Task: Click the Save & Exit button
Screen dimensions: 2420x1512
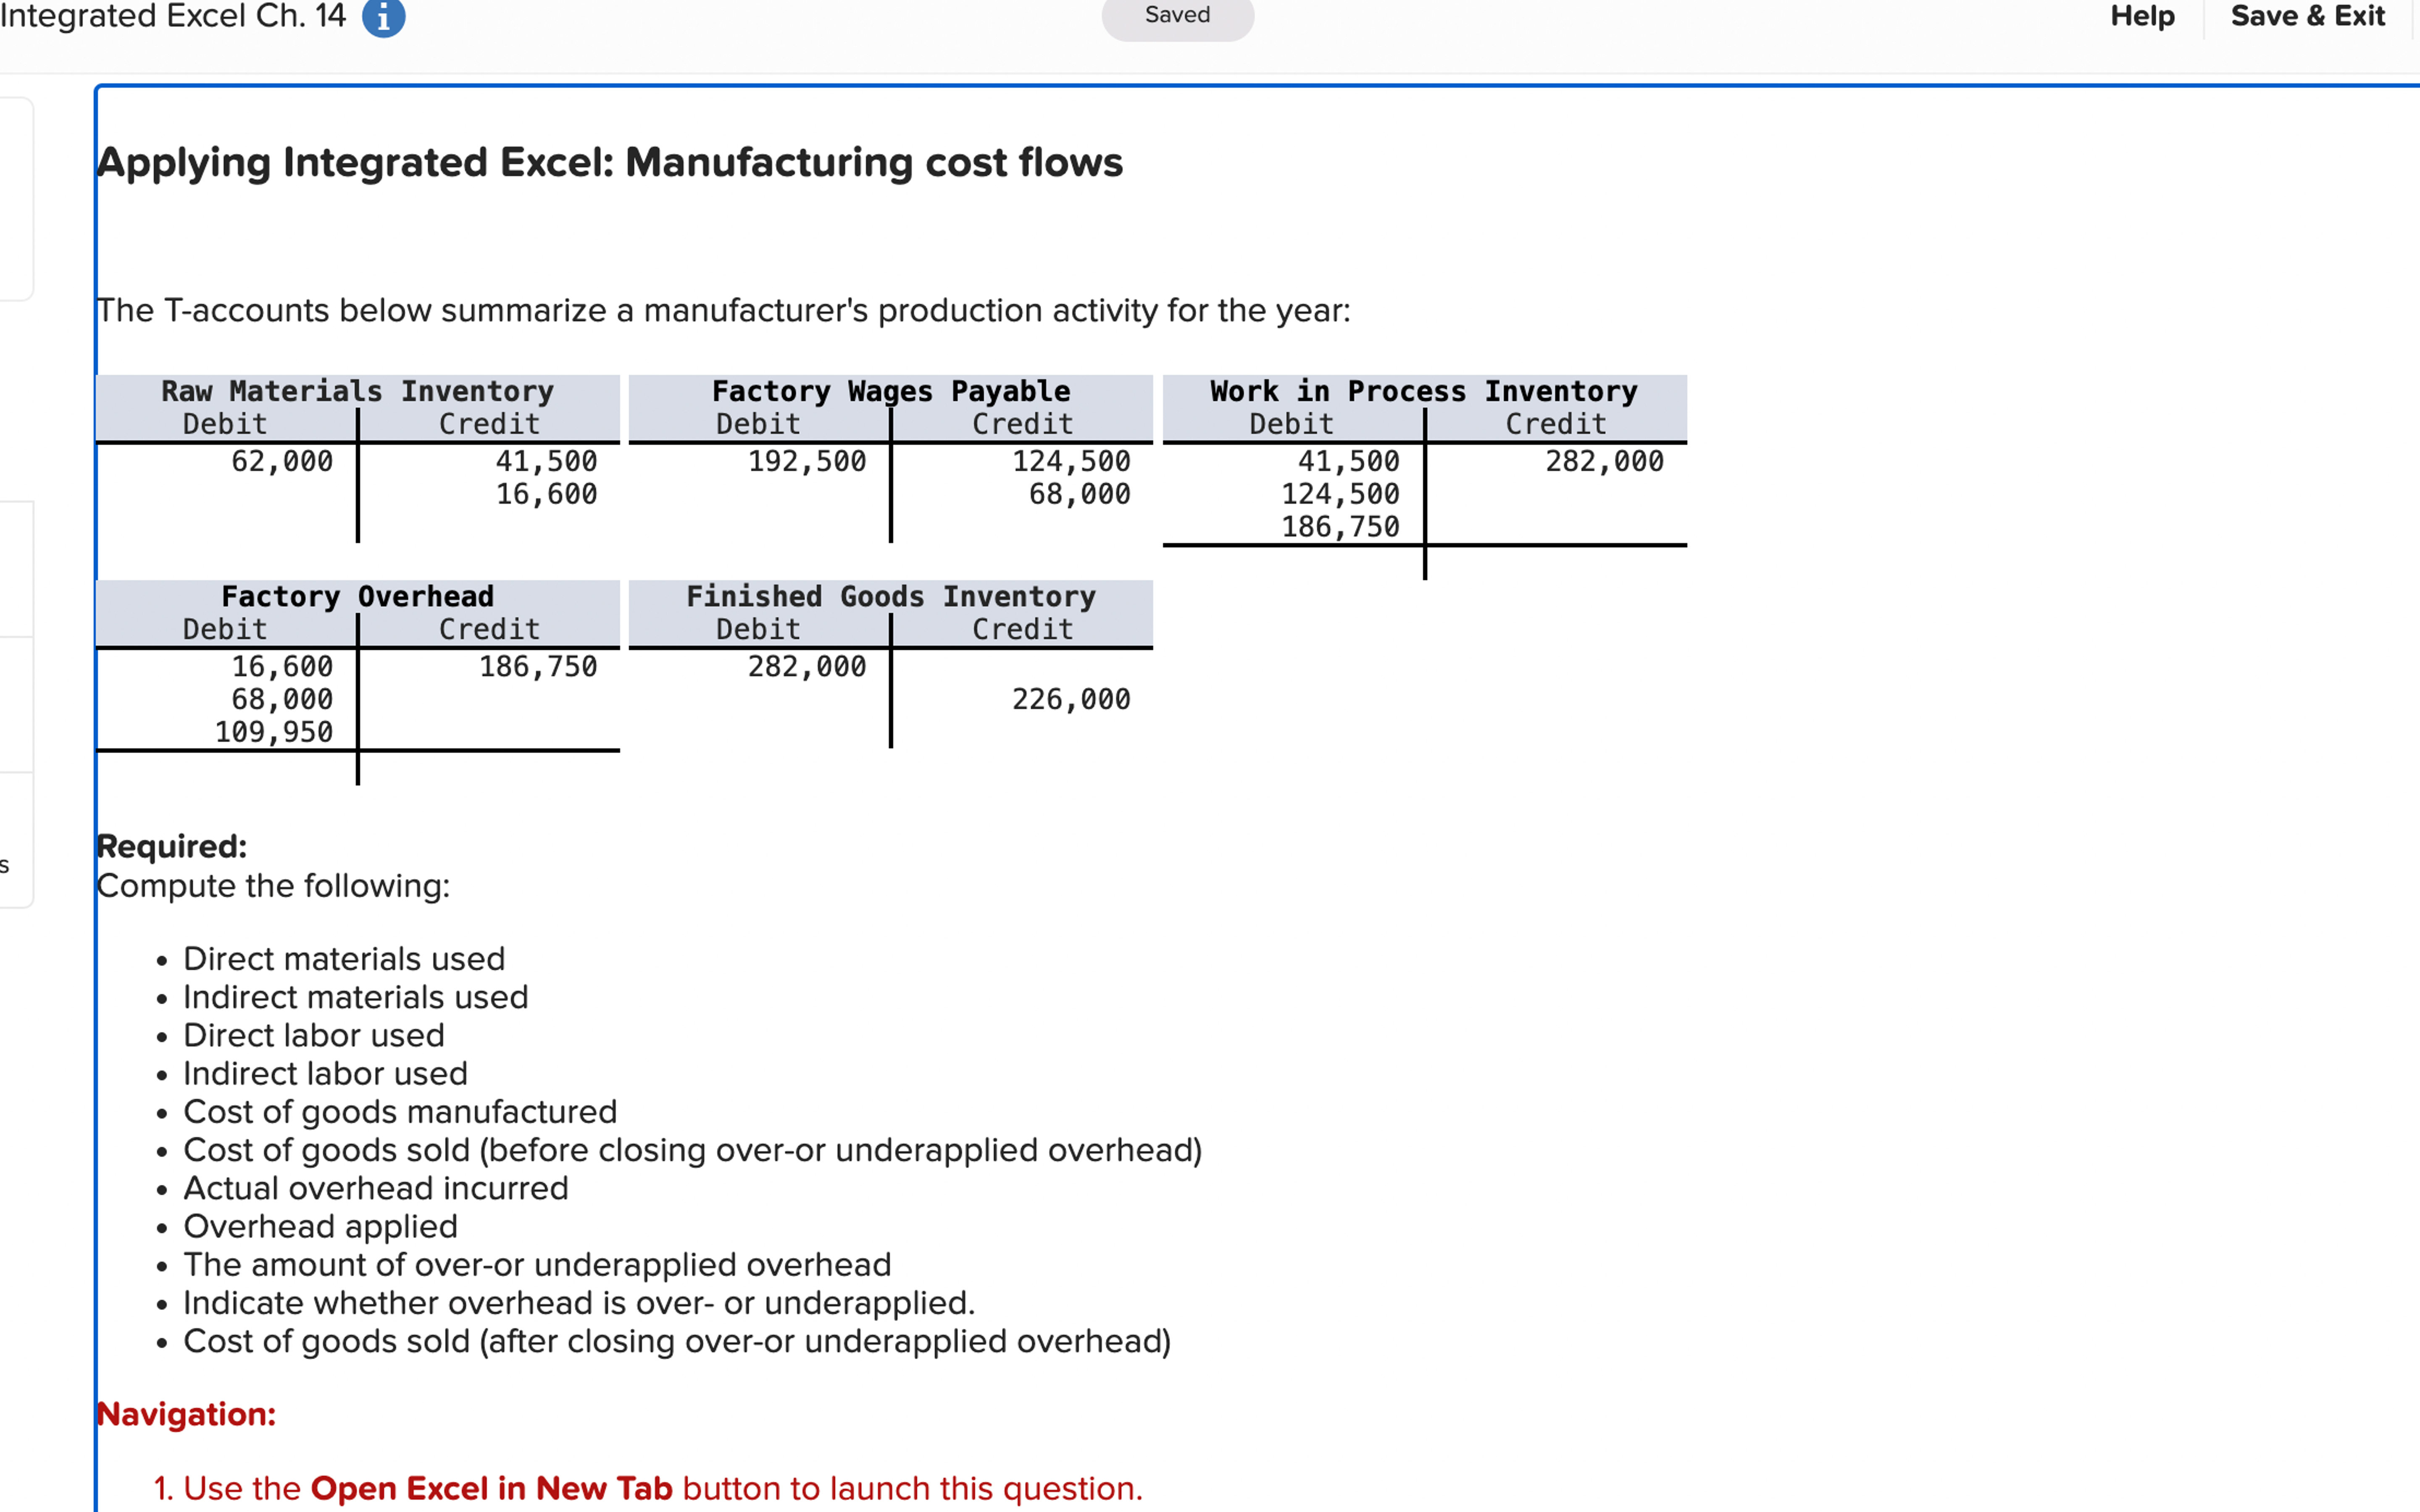Action: (2307, 16)
